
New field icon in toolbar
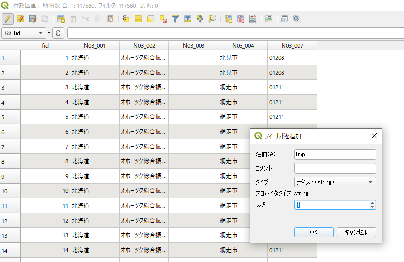tap(228, 19)
